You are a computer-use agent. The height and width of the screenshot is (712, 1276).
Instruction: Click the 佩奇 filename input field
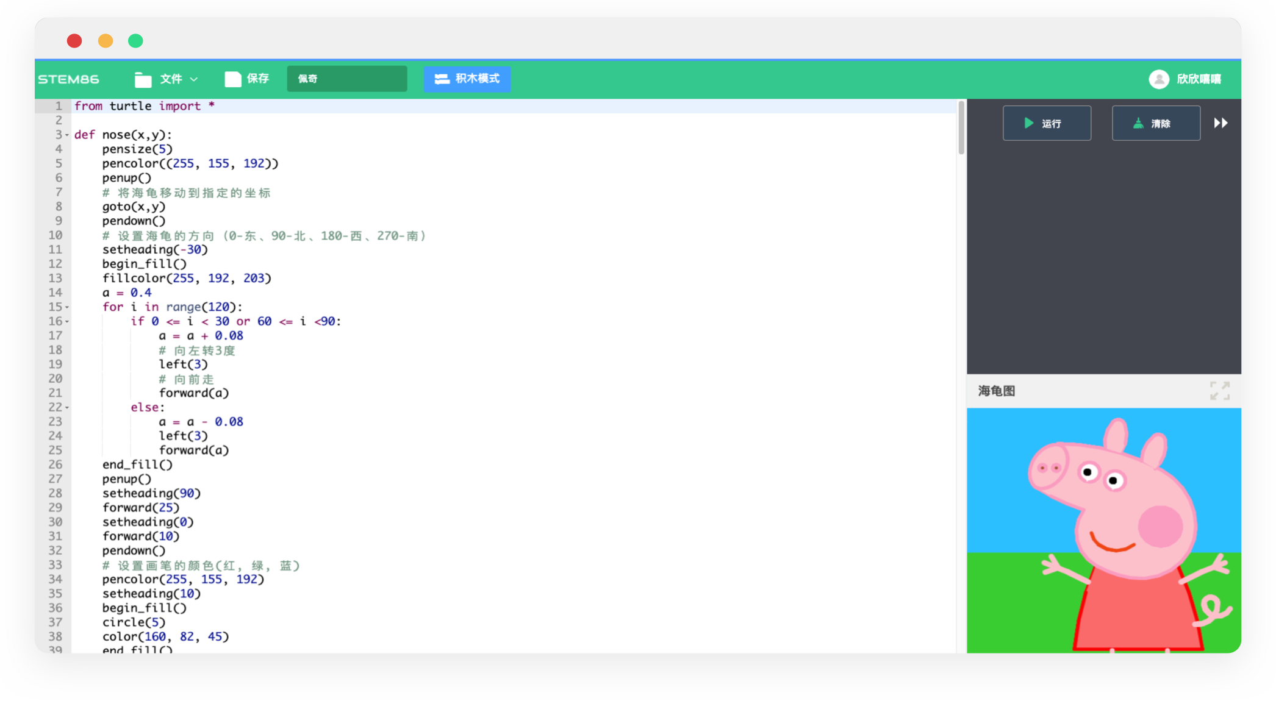tap(346, 79)
